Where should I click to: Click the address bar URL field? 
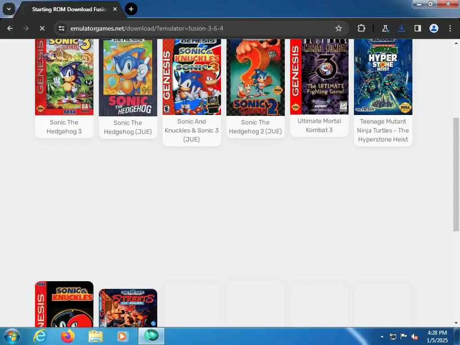[x=201, y=28]
